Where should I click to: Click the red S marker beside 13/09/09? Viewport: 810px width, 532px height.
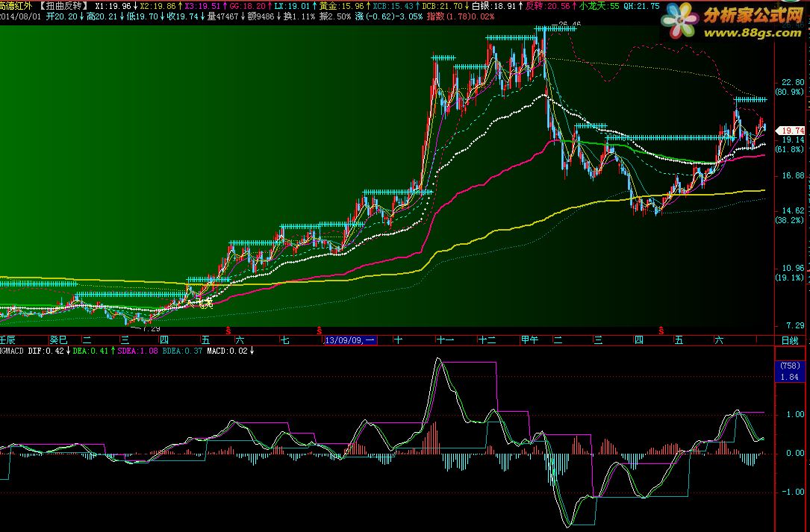(x=320, y=330)
